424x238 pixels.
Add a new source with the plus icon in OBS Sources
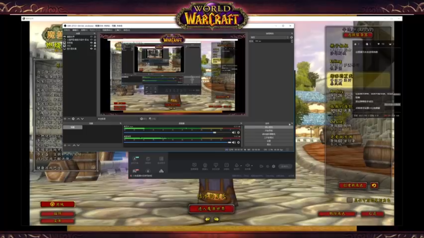(65, 118)
